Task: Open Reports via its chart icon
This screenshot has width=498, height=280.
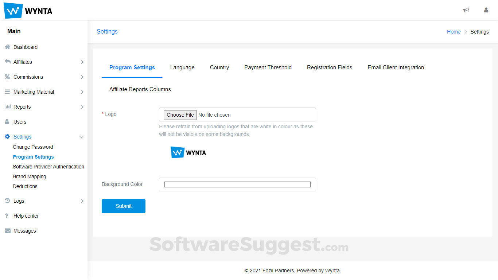Action: 7,106
